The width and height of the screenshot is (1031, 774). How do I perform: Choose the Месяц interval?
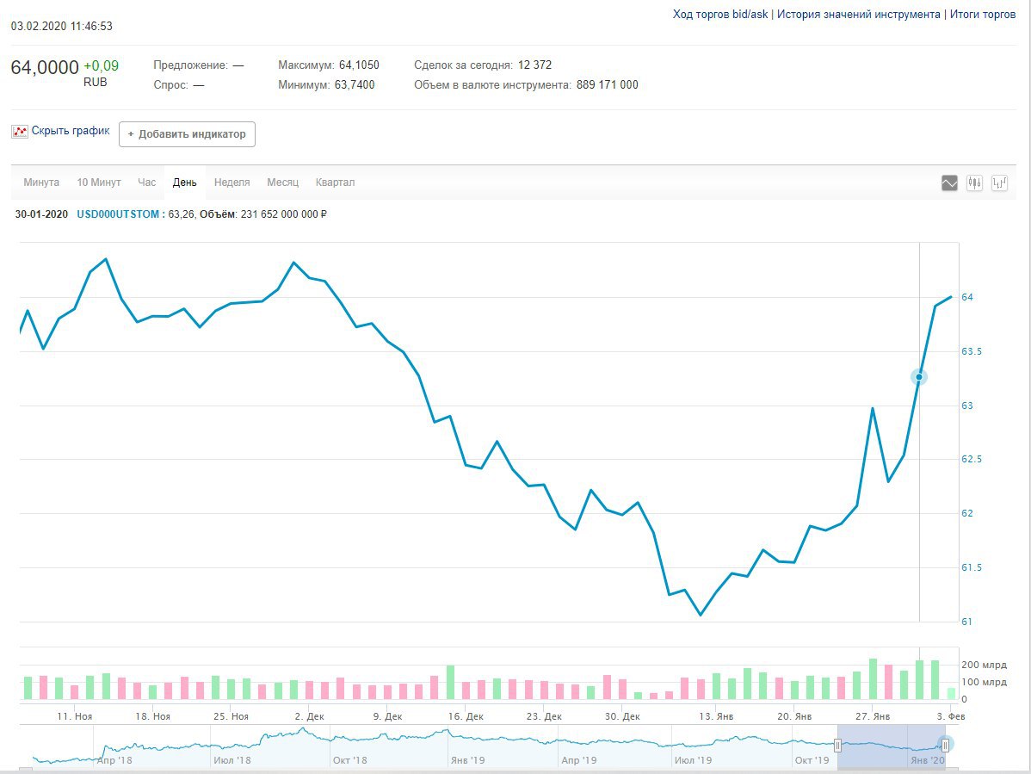click(282, 183)
